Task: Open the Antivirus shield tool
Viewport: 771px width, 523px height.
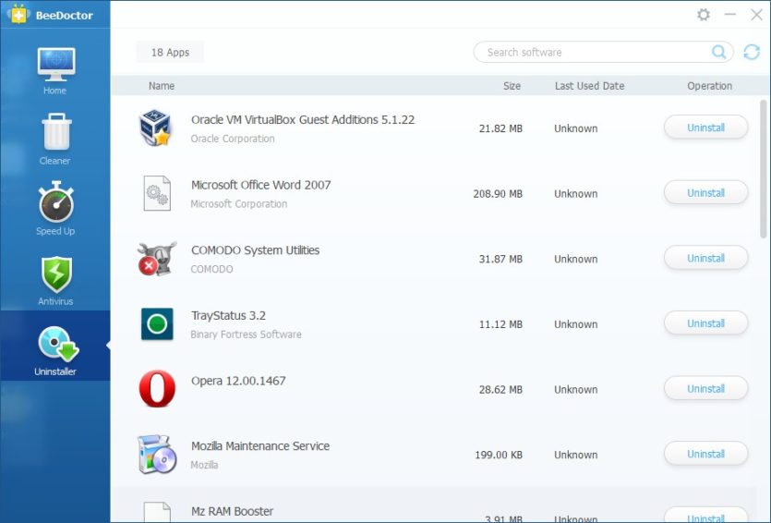Action: [x=55, y=280]
